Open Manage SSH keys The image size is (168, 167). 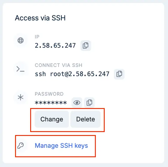pos(61,146)
